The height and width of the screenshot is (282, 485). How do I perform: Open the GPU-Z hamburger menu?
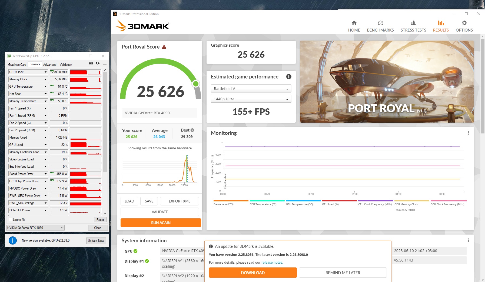[105, 63]
